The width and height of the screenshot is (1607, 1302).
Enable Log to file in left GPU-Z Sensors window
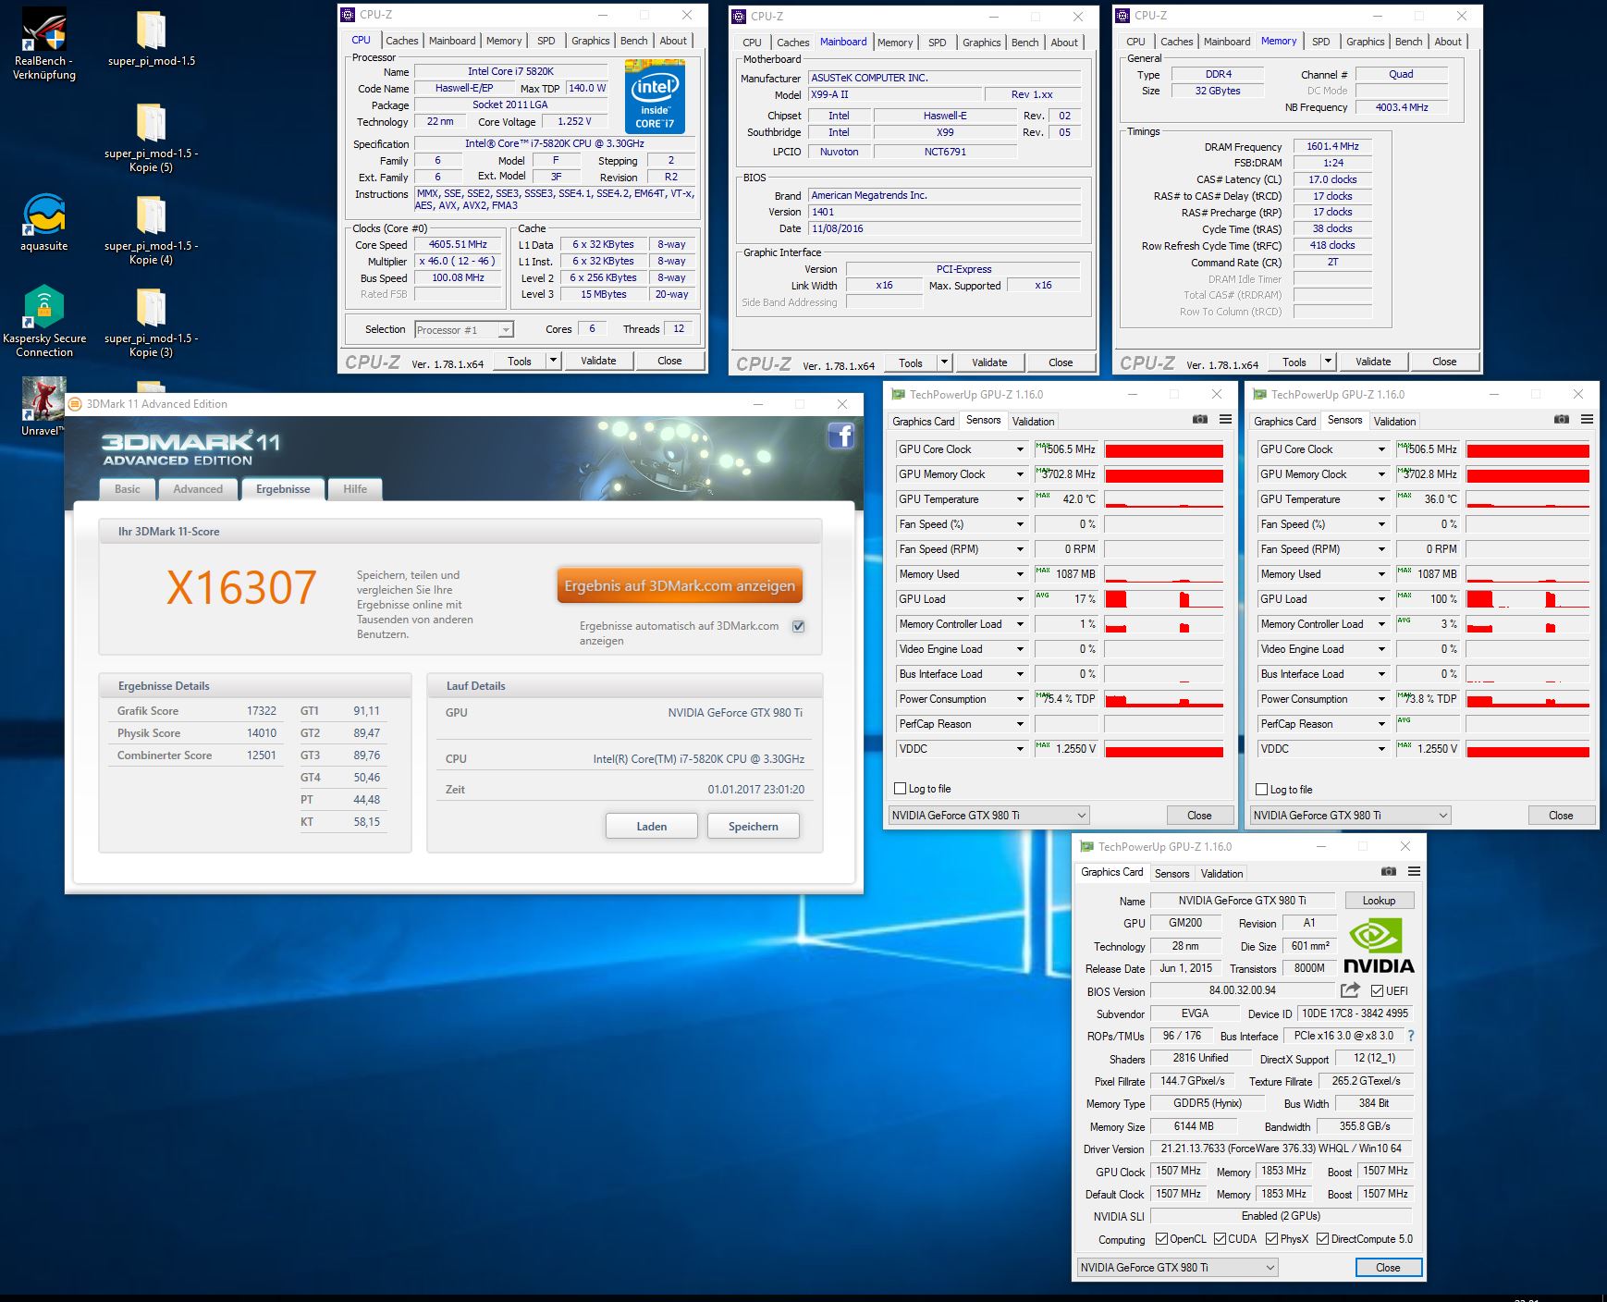tap(900, 789)
